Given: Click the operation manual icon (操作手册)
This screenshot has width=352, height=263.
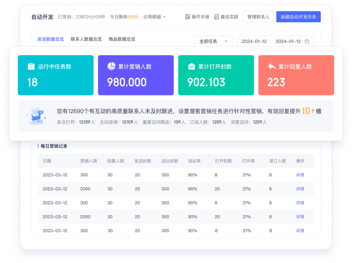Looking at the screenshot, I should pos(187,17).
